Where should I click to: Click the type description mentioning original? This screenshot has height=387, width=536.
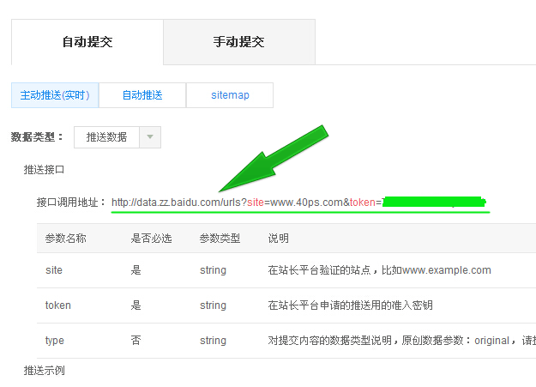click(x=401, y=341)
